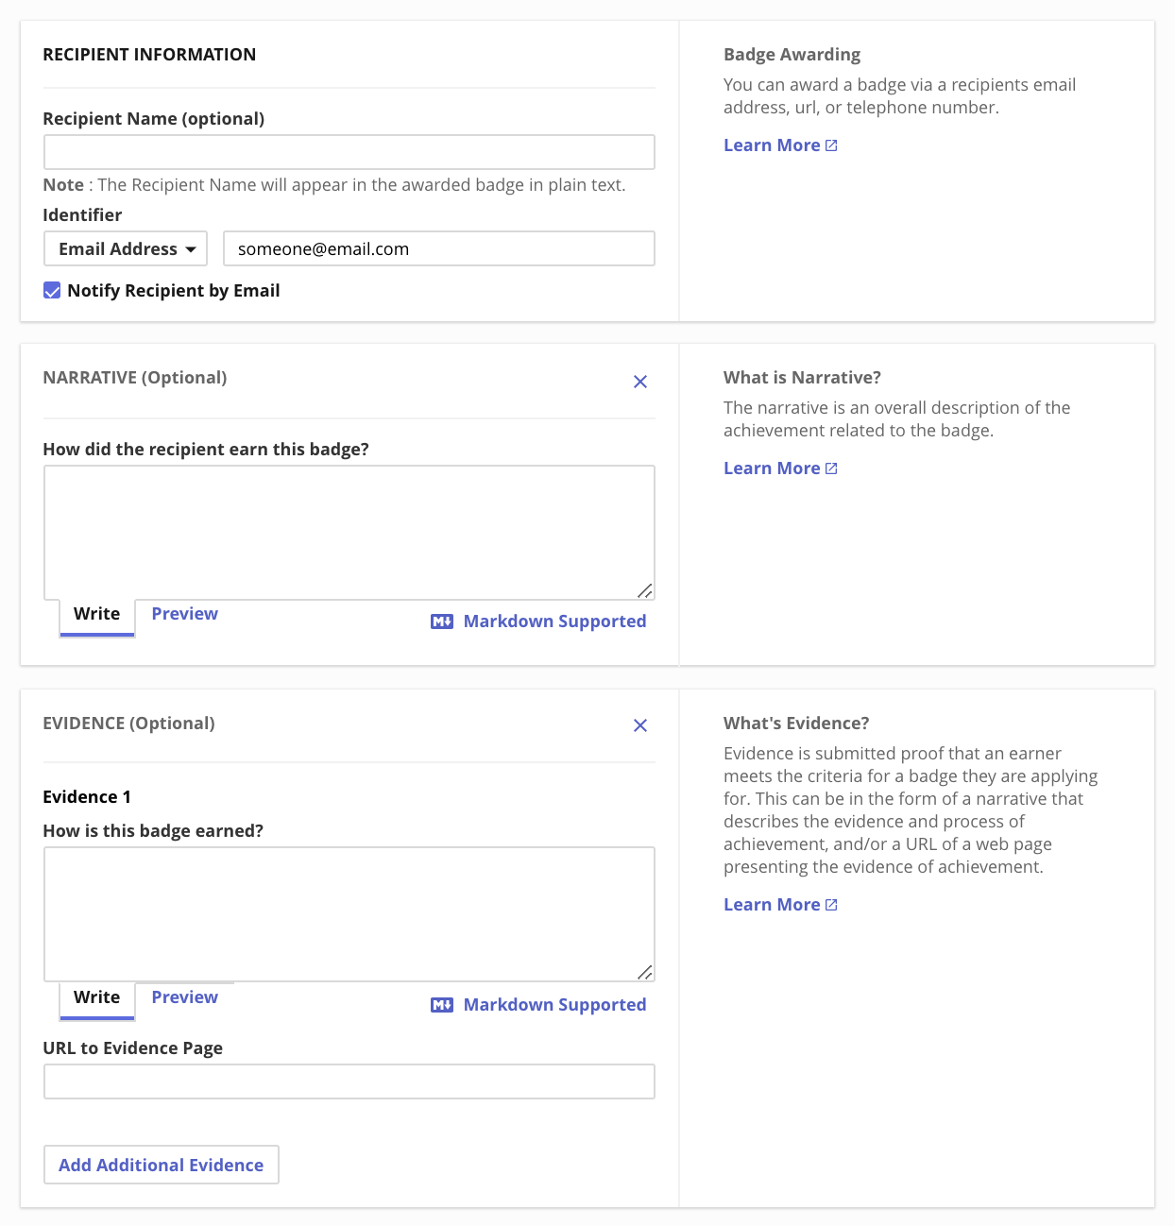
Task: Click Add Additional Evidence button
Action: point(162,1165)
